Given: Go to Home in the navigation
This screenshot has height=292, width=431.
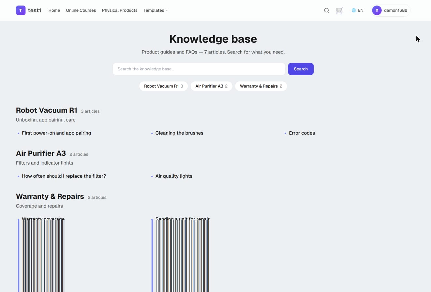Looking at the screenshot, I should [54, 10].
